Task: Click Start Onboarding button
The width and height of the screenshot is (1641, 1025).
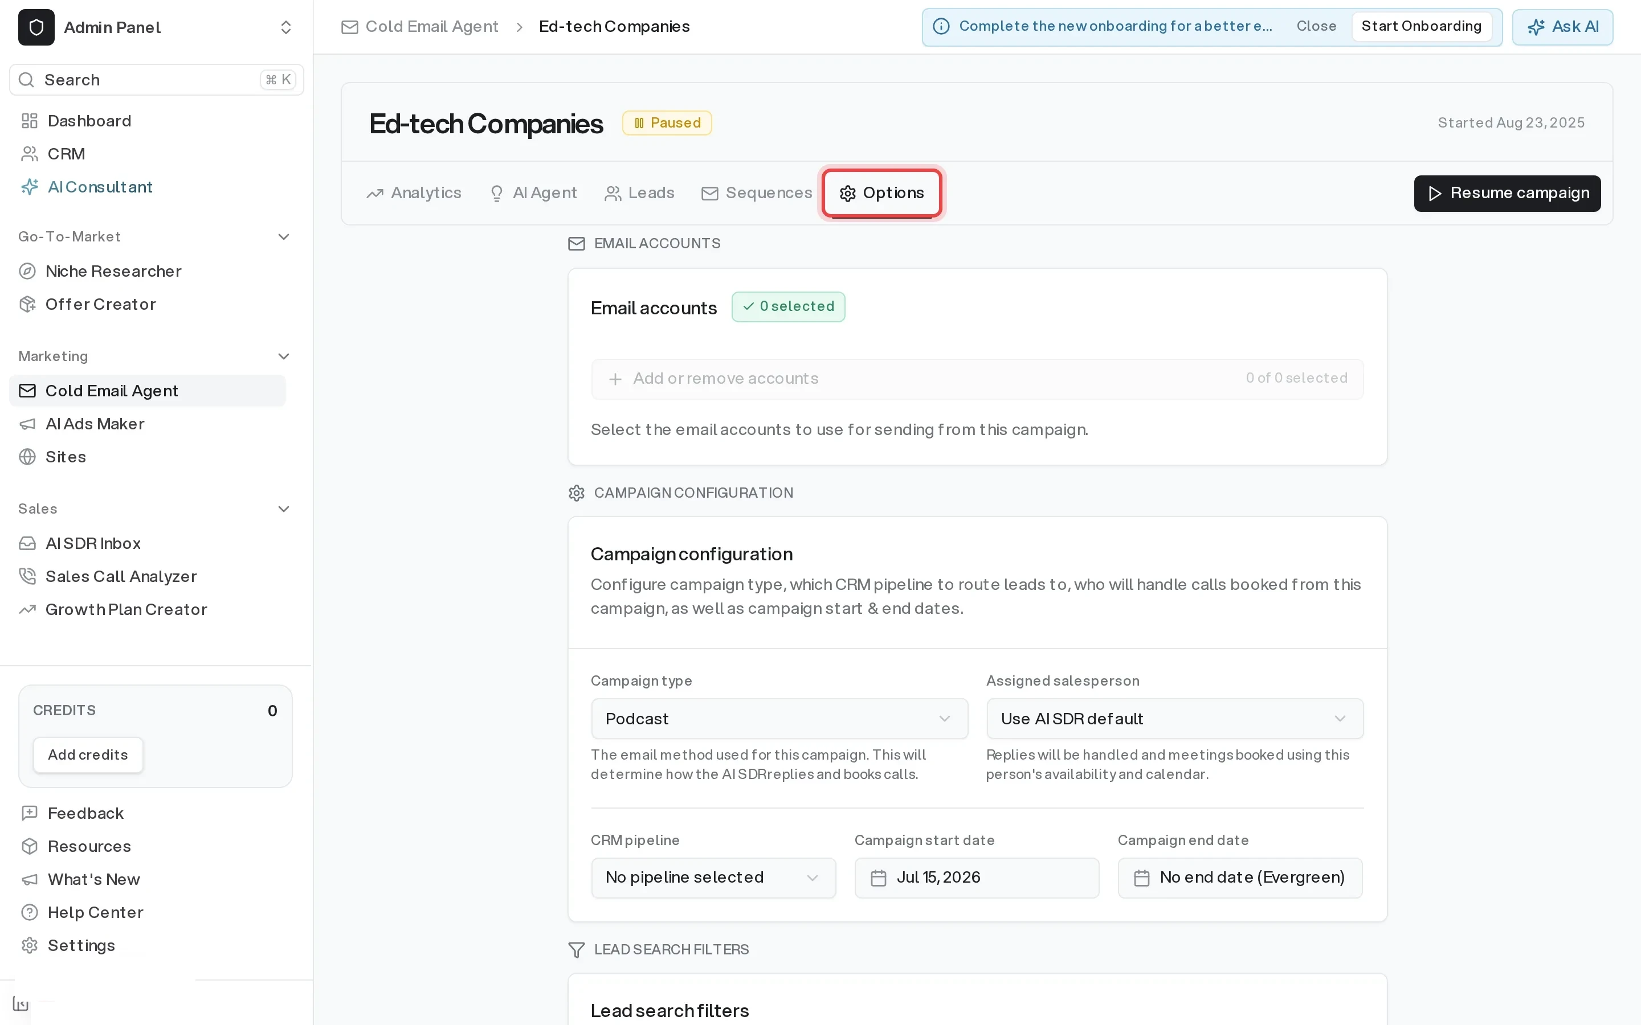Action: [1421, 26]
